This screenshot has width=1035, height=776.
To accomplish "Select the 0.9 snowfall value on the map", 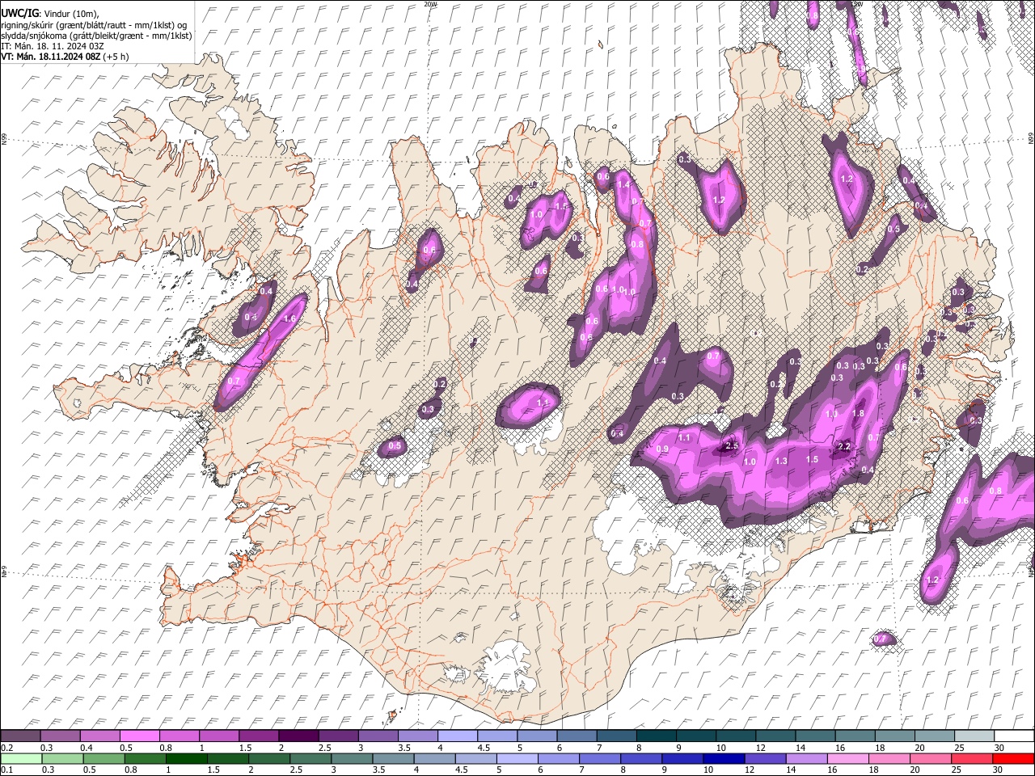I will [663, 449].
